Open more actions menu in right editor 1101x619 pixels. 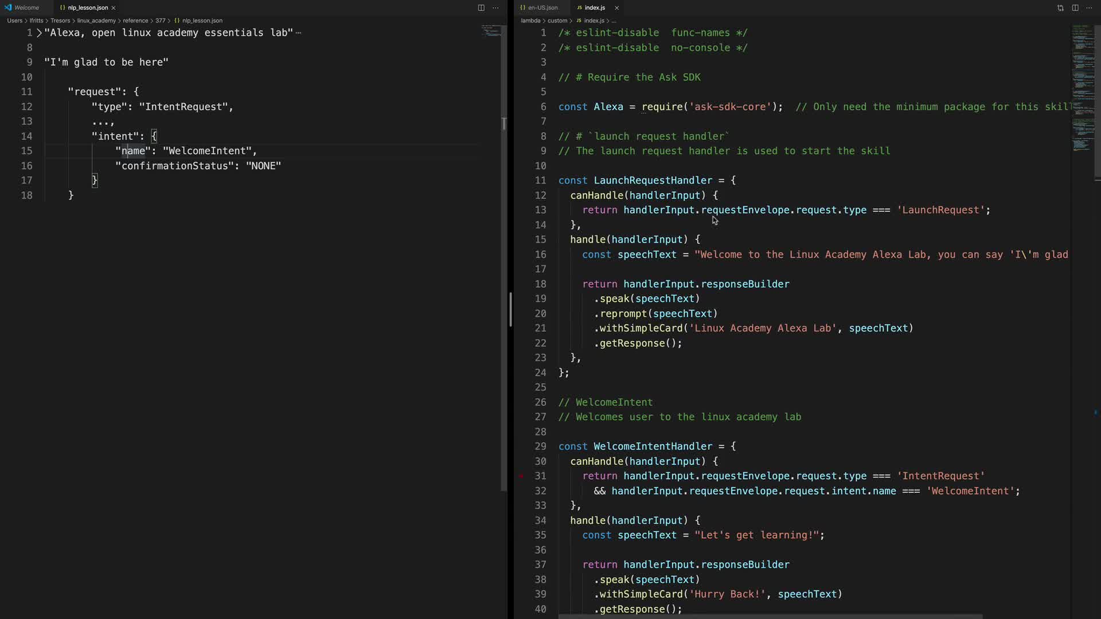1089,7
